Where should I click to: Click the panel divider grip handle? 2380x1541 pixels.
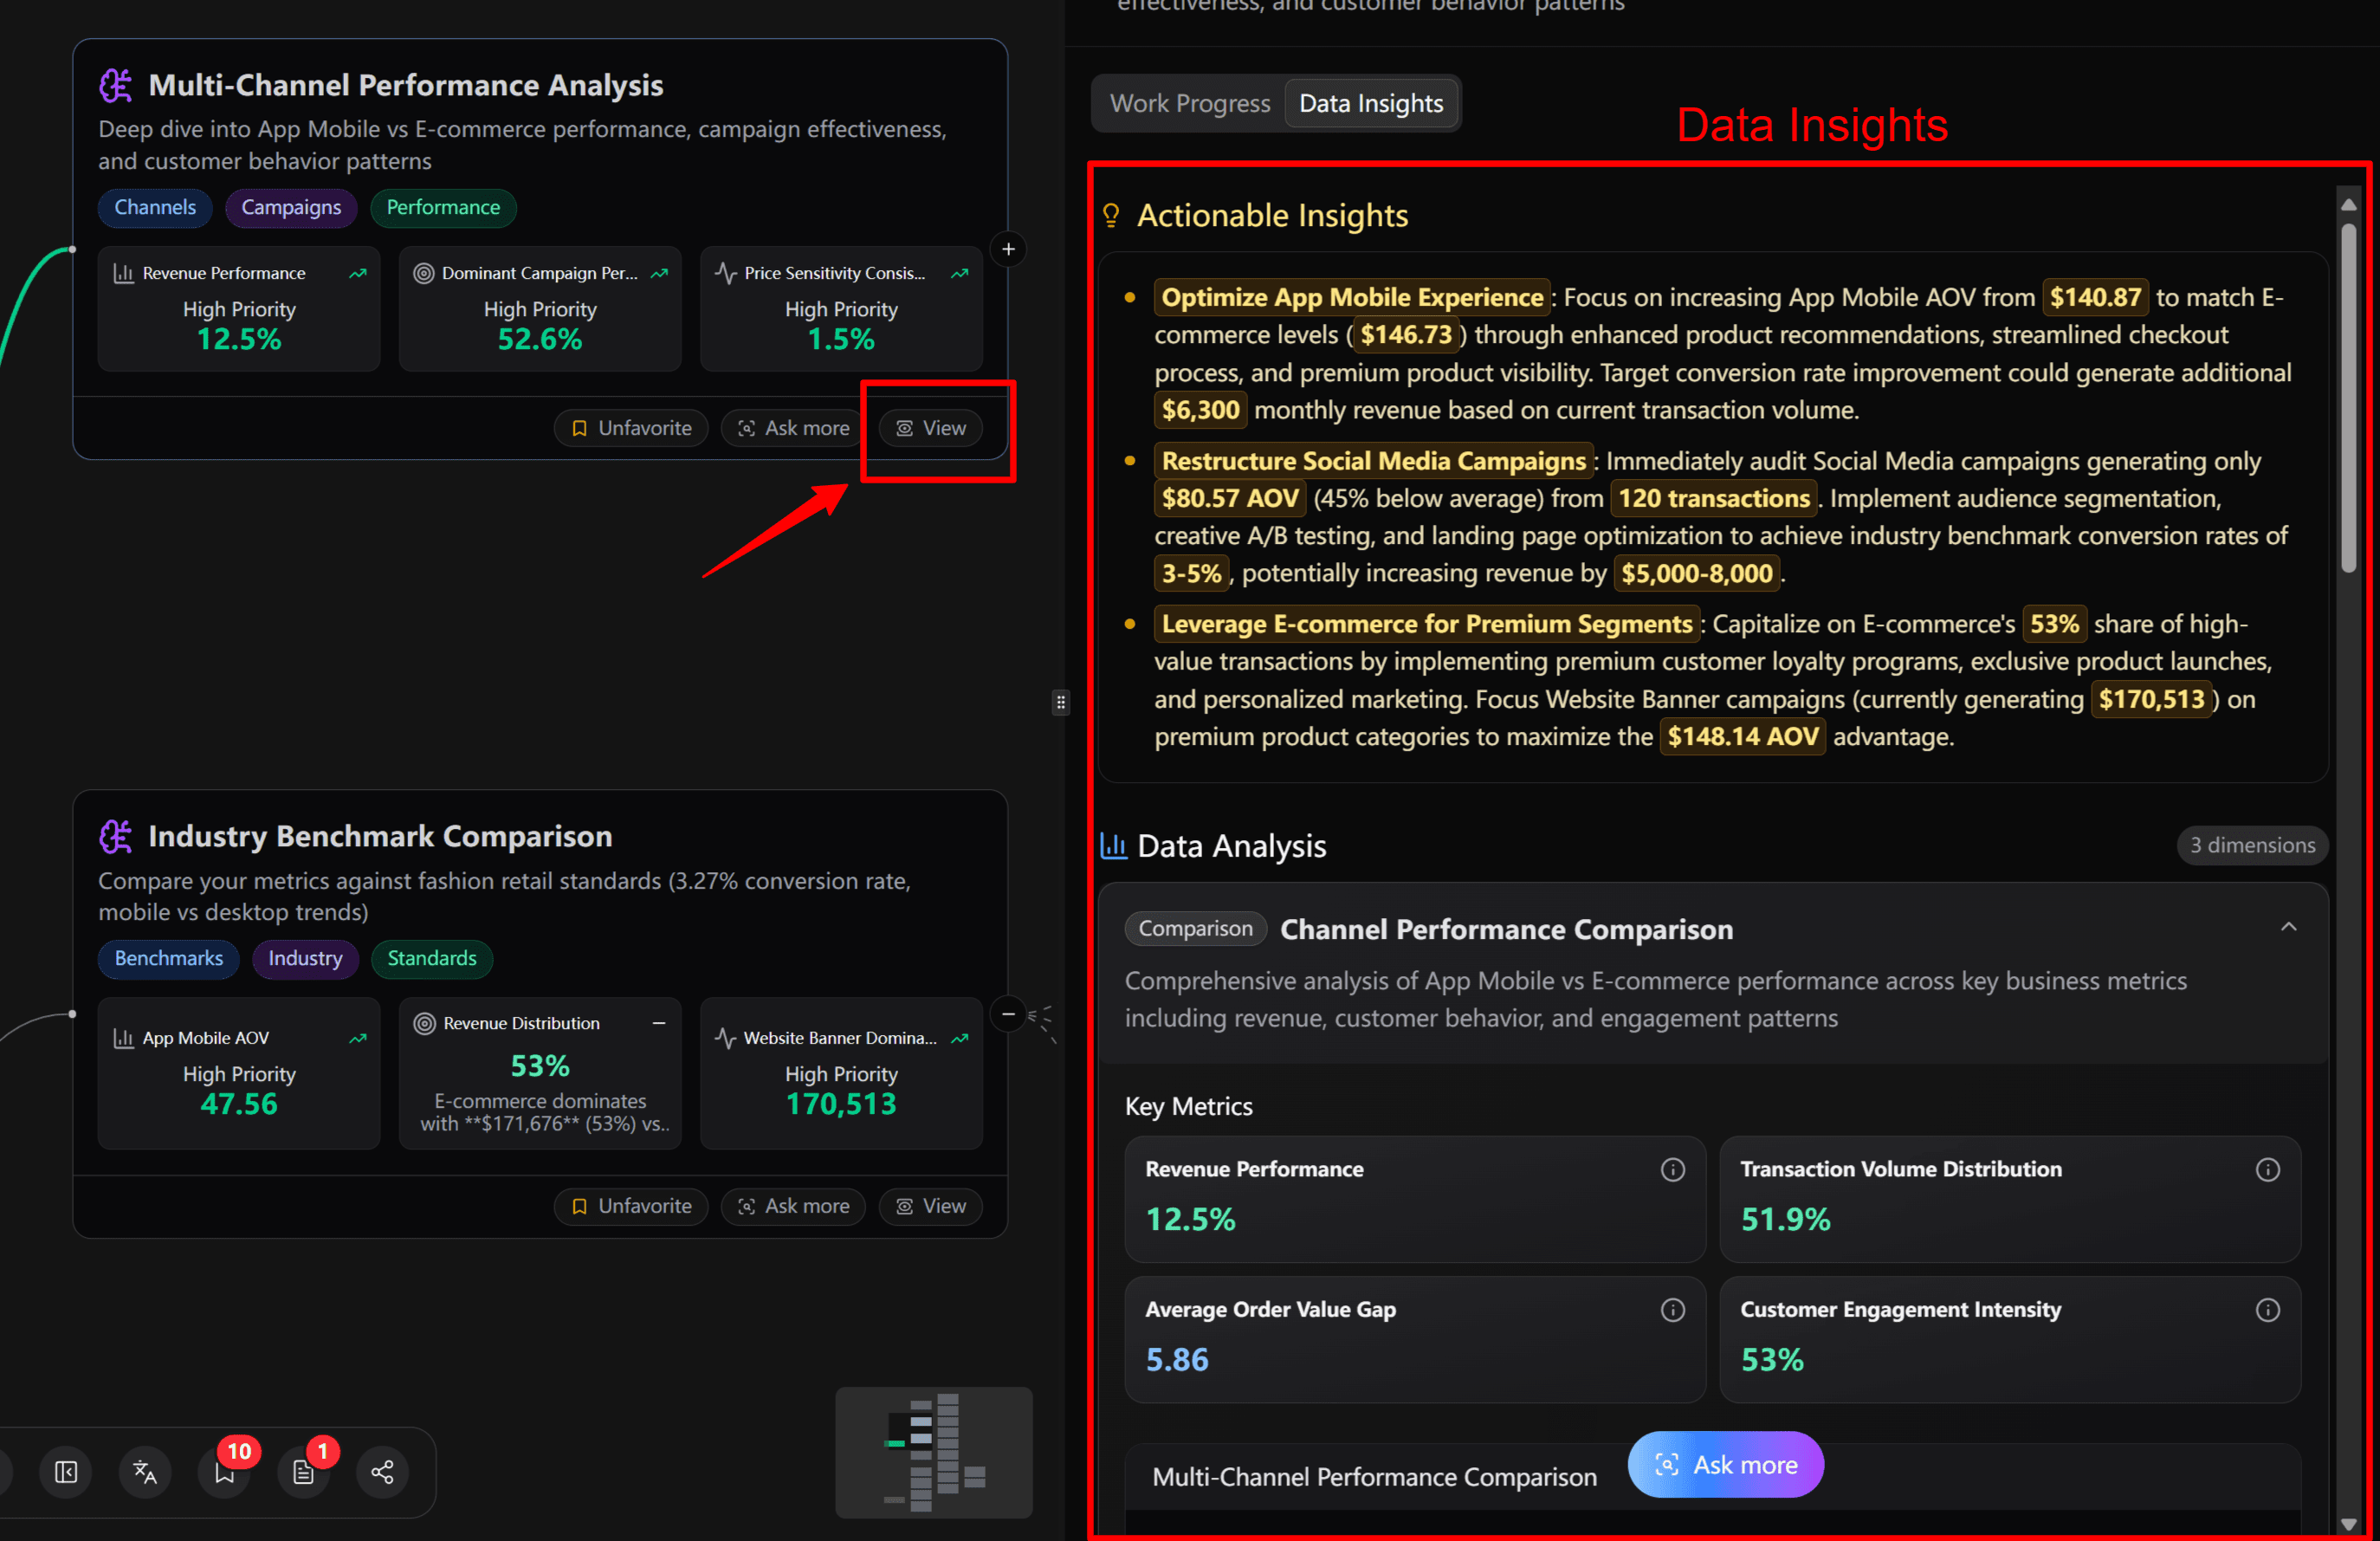coord(1061,703)
